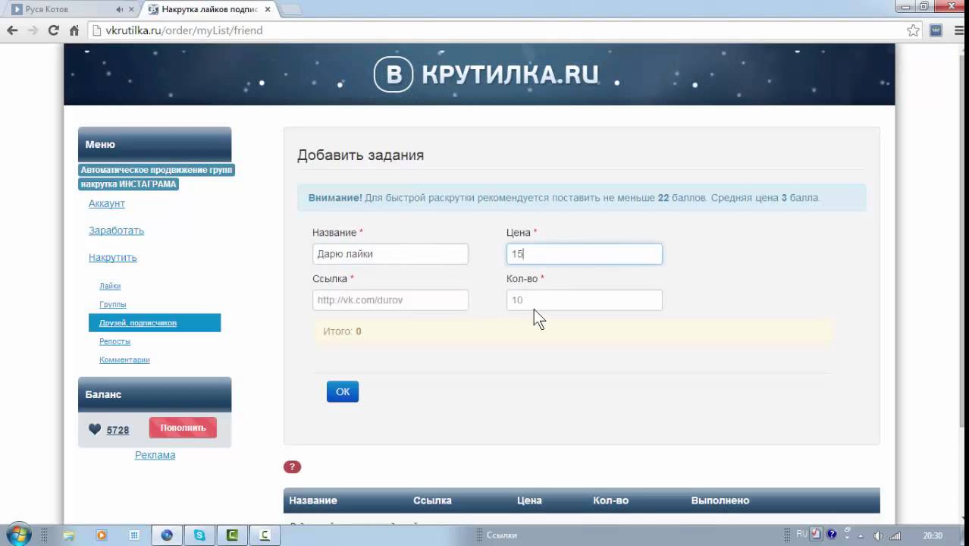The image size is (969, 546).
Task: Show hidden system tray icons
Action: (862, 535)
